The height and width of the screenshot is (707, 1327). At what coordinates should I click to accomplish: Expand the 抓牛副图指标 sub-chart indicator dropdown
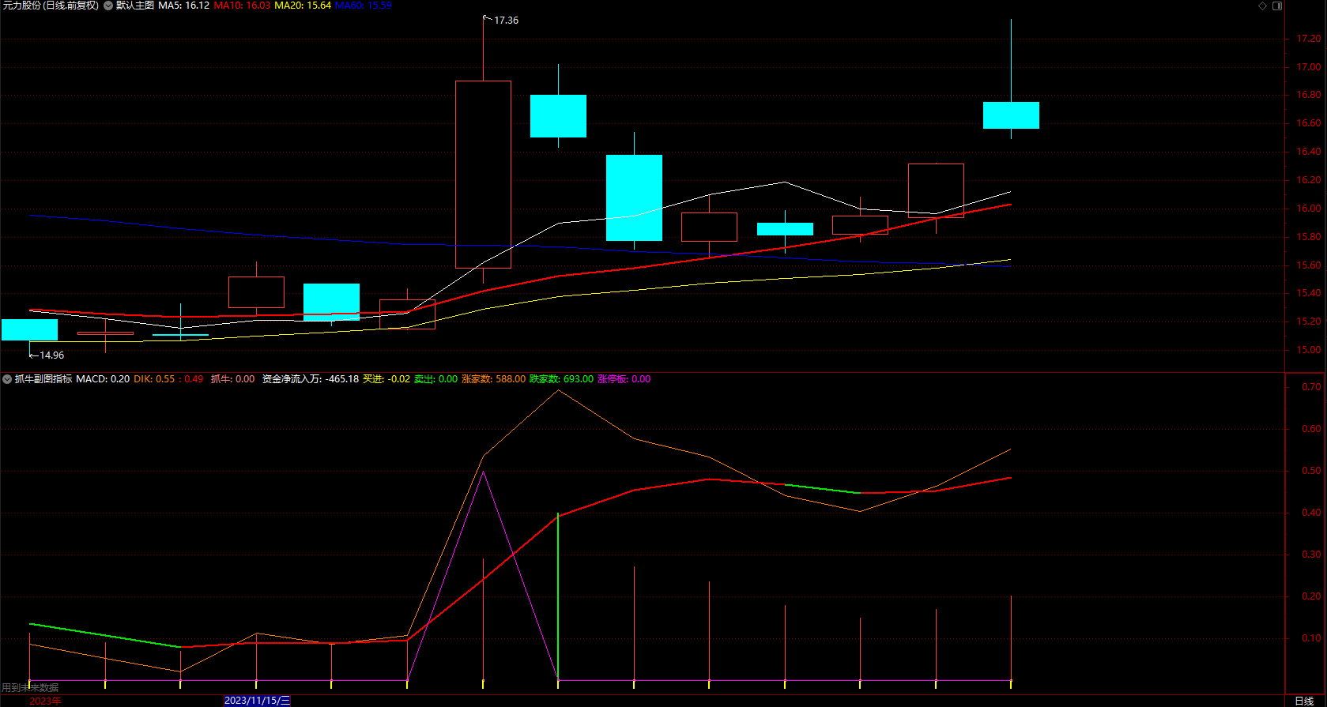click(x=7, y=379)
